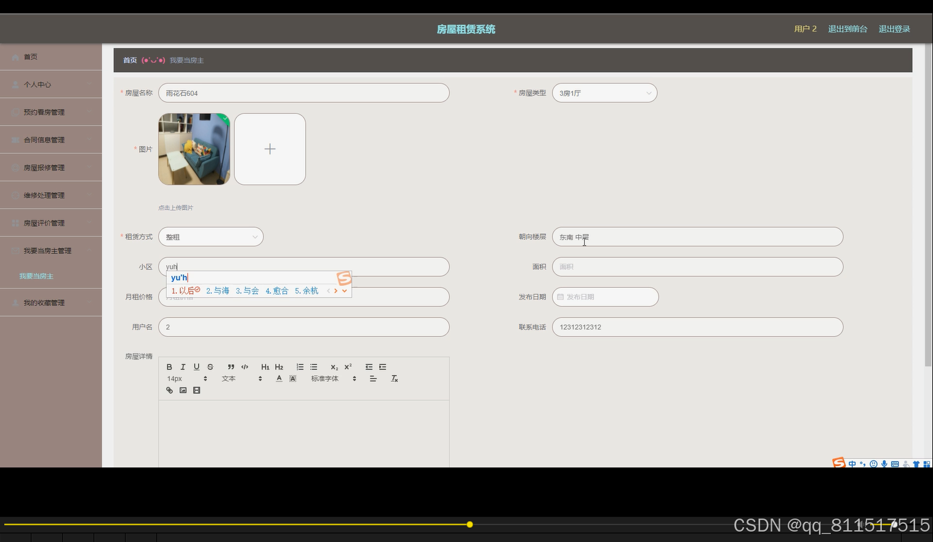This screenshot has width=933, height=542.
Task: Insert a hyperlink in the editor
Action: [169, 390]
